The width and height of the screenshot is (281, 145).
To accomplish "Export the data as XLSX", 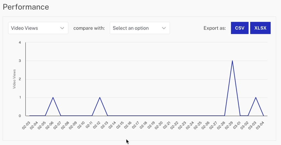I will coord(260,28).
